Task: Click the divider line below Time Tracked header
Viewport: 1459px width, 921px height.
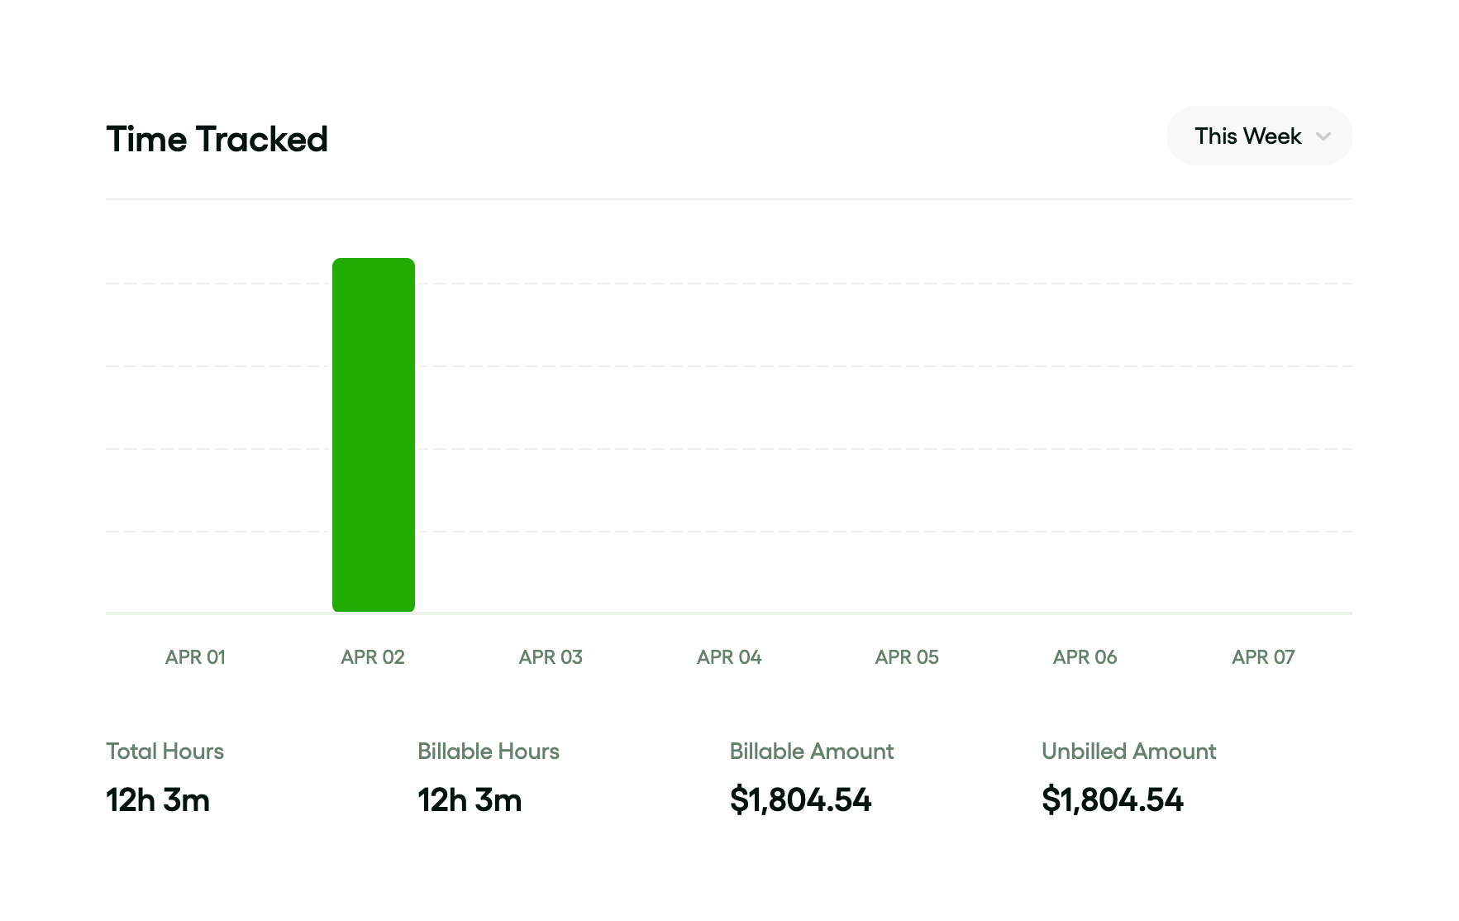Action: [729, 199]
